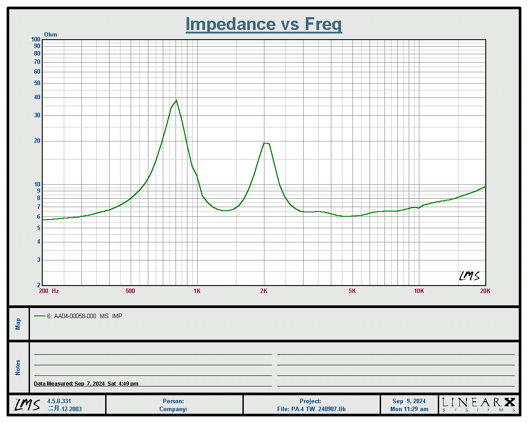Select the AA04-00058-000 MS IMP legend entry

tap(84, 316)
